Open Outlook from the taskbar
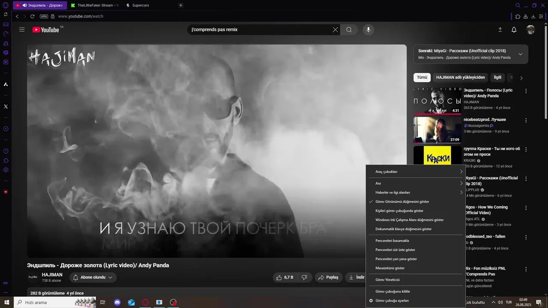 pyautogui.click(x=131, y=302)
